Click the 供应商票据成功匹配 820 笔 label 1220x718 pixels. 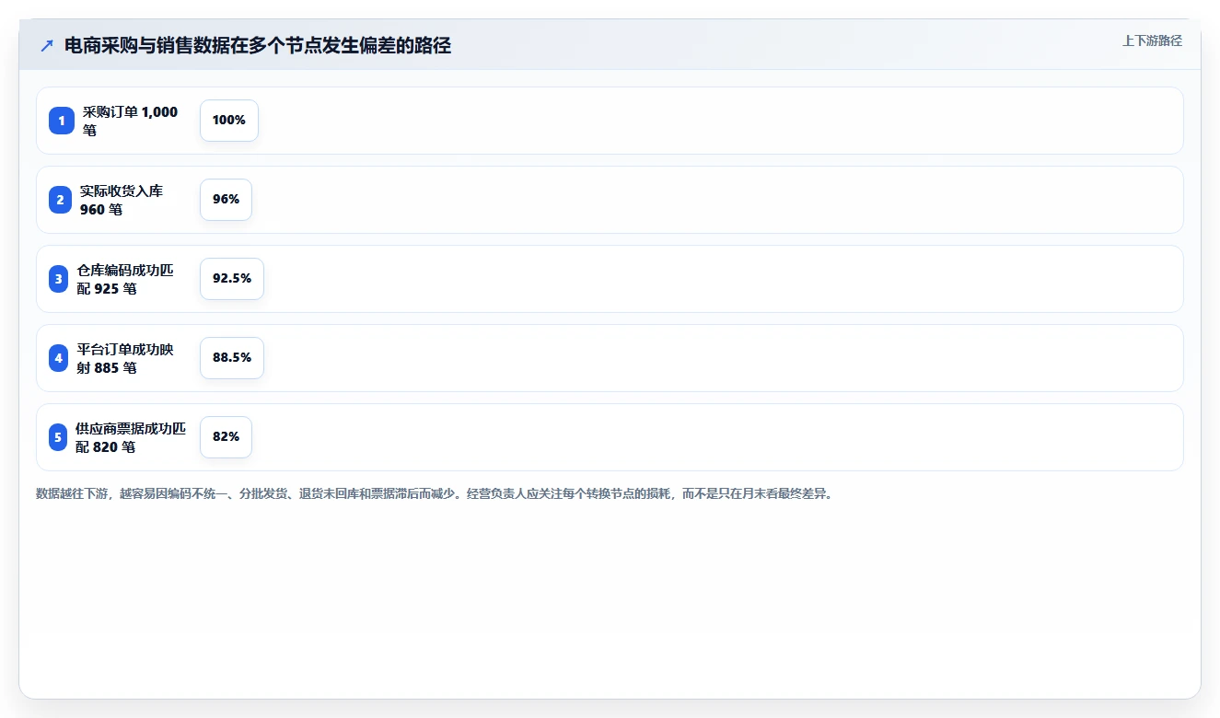131,437
